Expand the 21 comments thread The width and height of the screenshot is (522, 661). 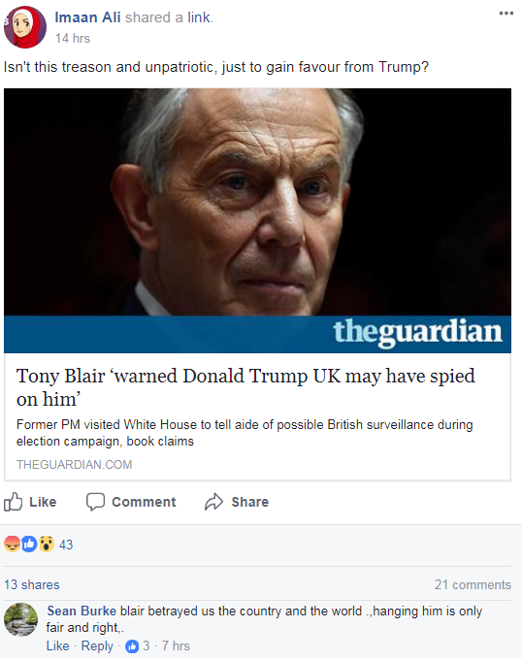[473, 584]
